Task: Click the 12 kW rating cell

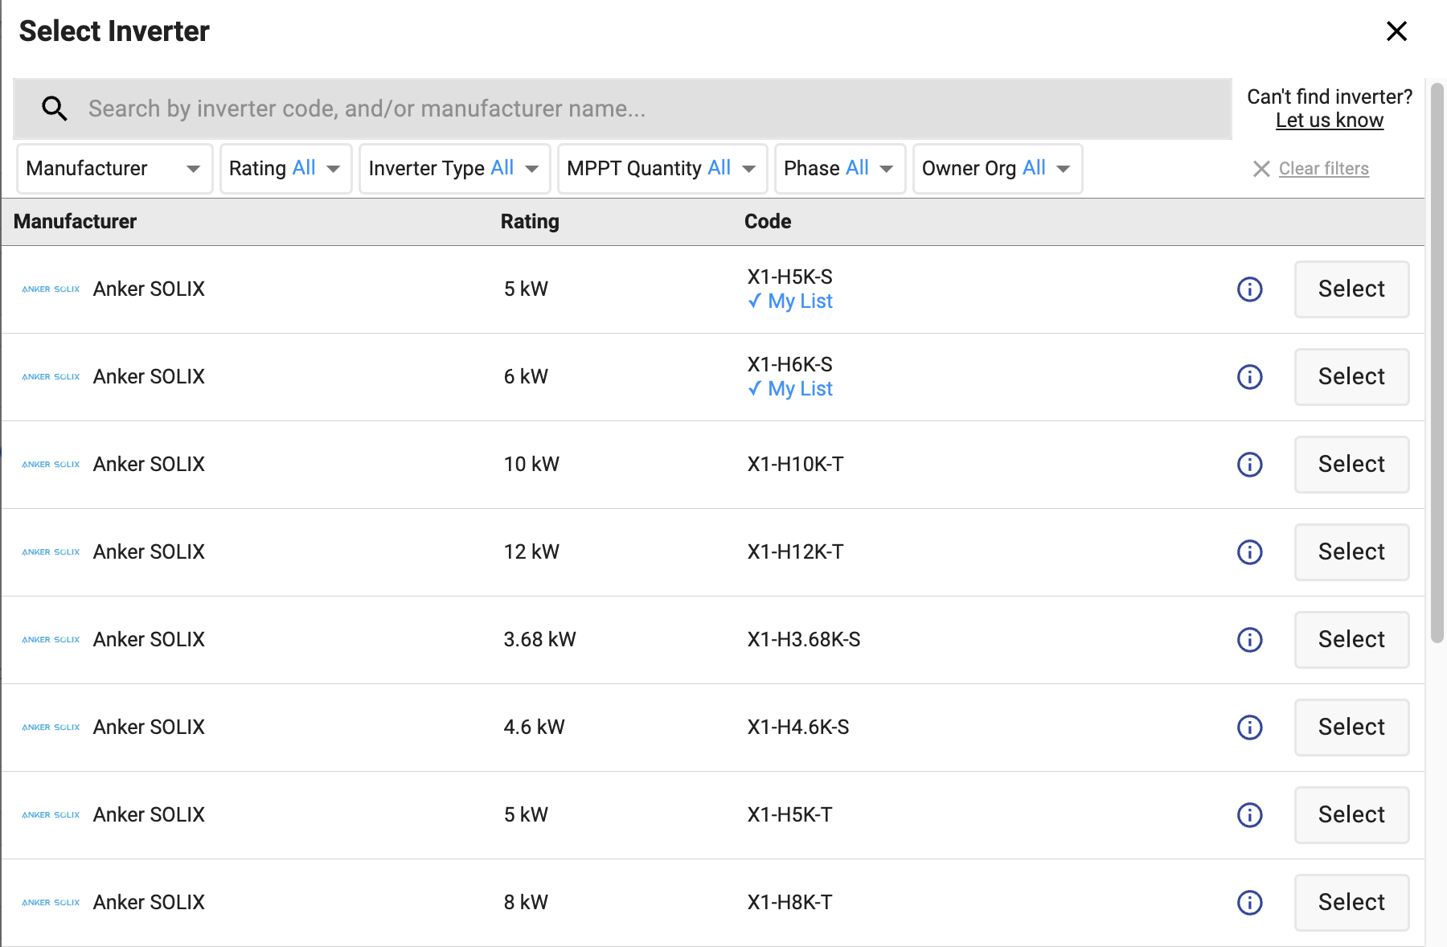Action: coord(531,552)
